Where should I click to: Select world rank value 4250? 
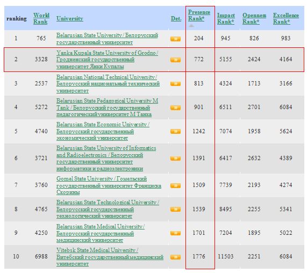pos(41,233)
